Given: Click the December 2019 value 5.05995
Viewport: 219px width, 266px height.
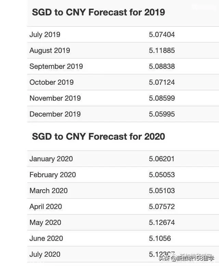Looking at the screenshot, I should click(x=162, y=114).
